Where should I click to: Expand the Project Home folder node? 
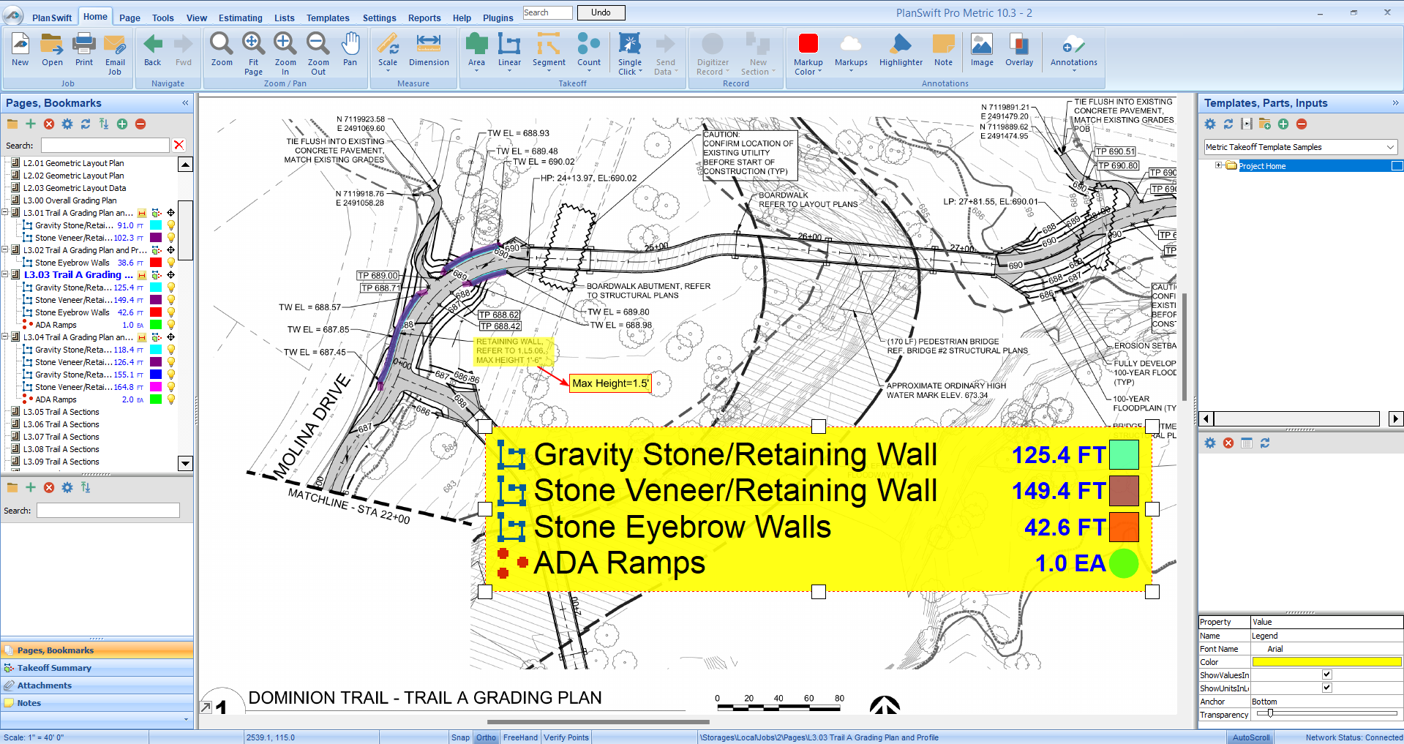pos(1218,165)
